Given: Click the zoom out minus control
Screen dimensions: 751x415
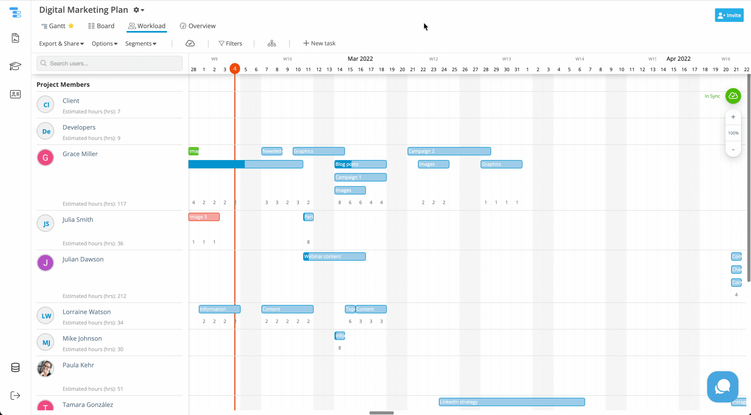Looking at the screenshot, I should [x=733, y=150].
